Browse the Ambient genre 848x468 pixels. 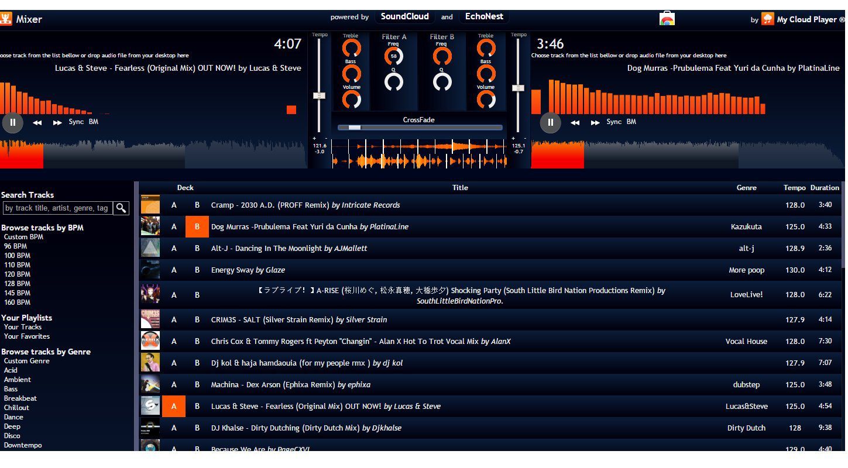18,380
